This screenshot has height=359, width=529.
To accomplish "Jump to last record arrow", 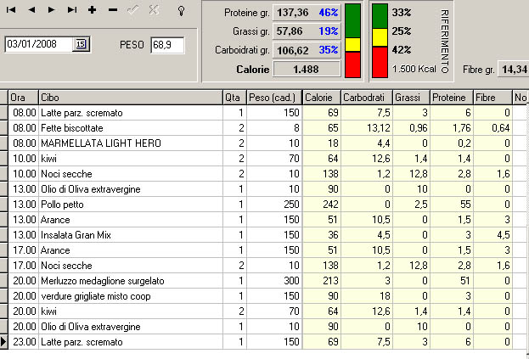I will [72, 10].
